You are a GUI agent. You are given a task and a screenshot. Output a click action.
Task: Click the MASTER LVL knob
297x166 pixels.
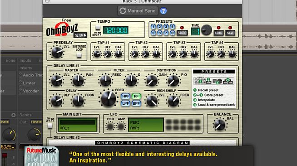click(57, 80)
